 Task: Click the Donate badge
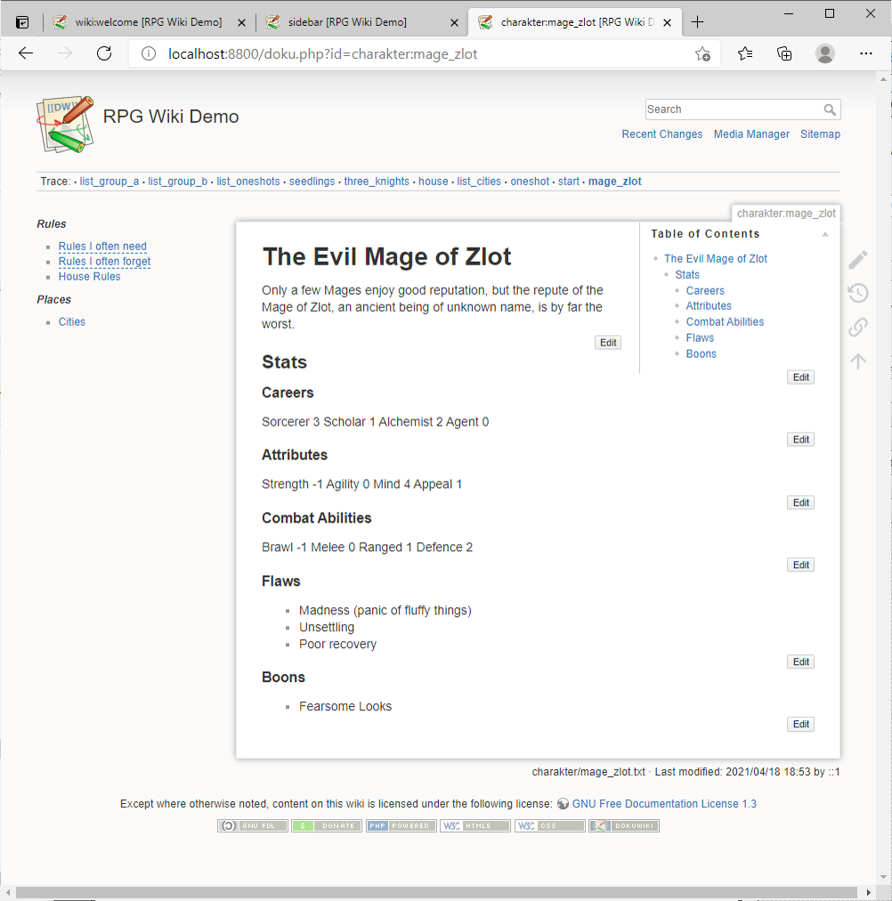coord(327,825)
